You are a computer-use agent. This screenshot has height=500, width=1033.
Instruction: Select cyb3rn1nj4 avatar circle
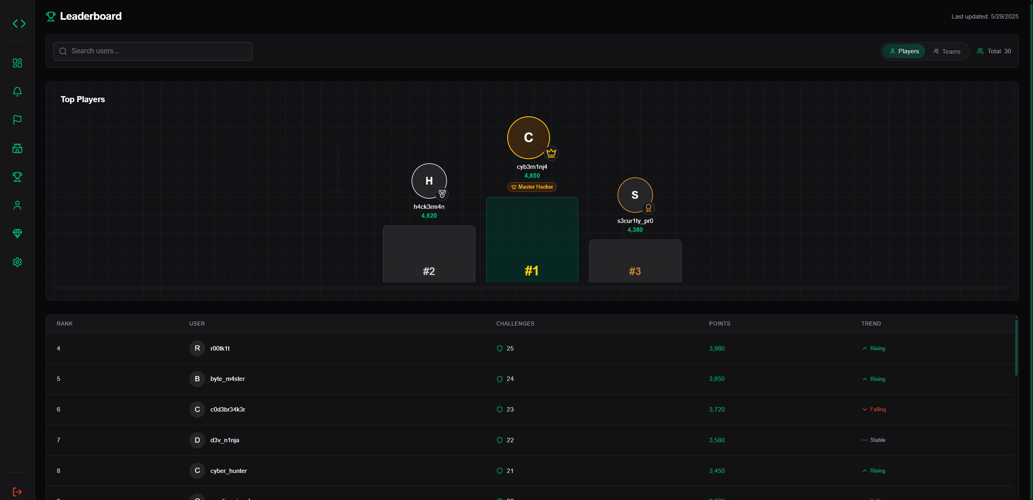pos(528,138)
